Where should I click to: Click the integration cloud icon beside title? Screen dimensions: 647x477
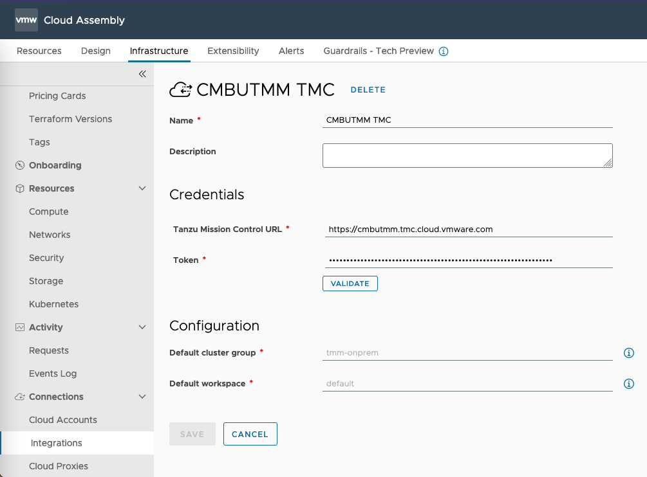point(181,89)
